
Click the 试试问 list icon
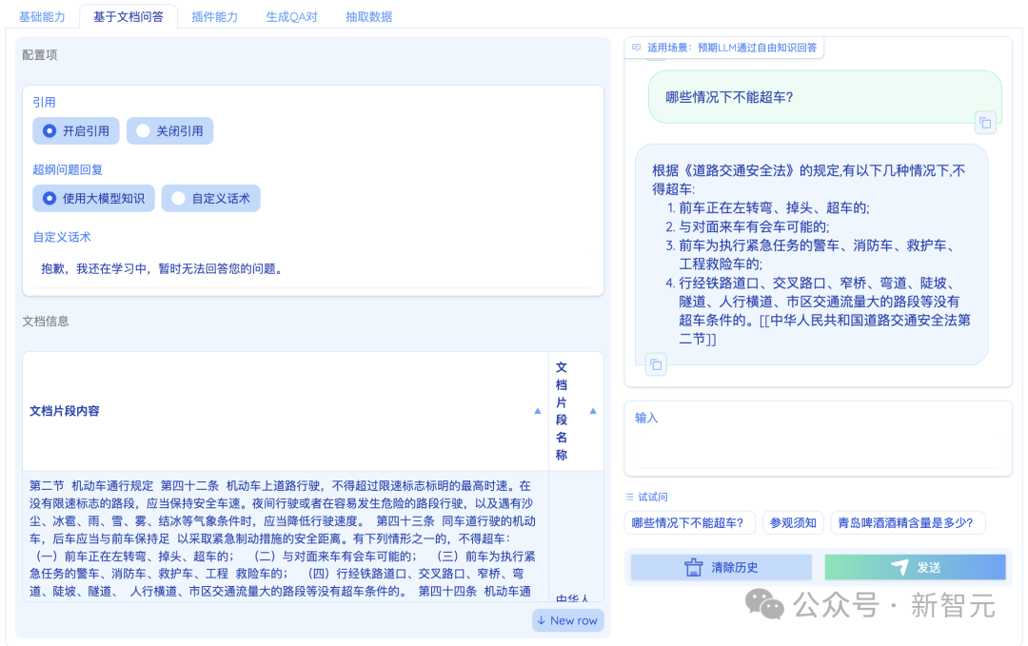(x=629, y=497)
